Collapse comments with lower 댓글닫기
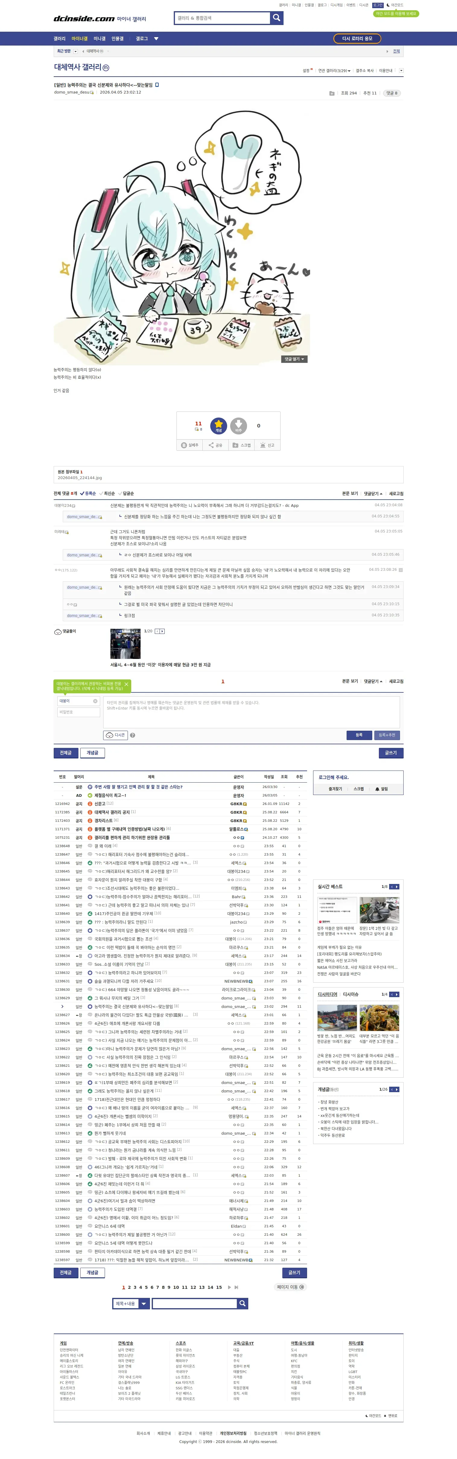The height and width of the screenshot is (1459, 457). 373,681
